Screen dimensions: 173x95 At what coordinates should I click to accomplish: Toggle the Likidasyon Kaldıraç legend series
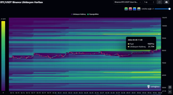click(x=78, y=14)
